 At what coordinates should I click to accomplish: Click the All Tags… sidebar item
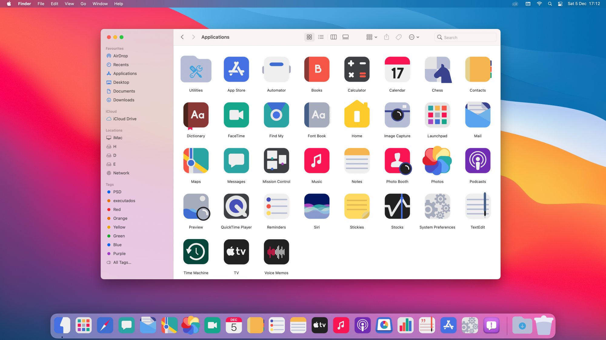[122, 262]
